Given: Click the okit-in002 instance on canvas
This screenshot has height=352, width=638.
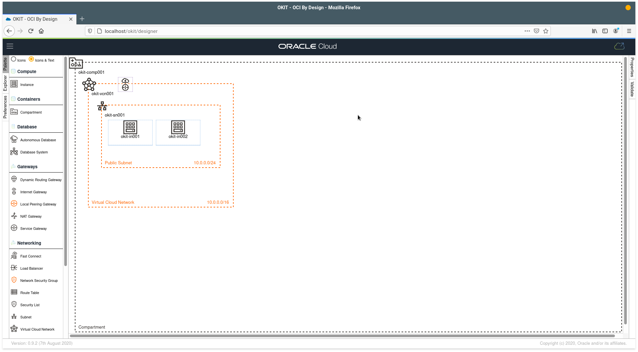Looking at the screenshot, I should (178, 132).
